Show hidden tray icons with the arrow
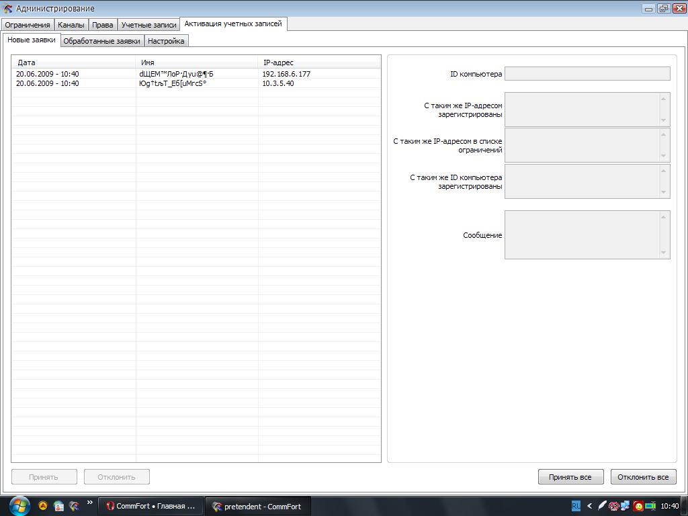 tap(589, 506)
